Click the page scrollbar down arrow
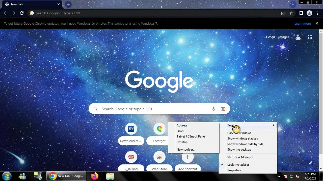 click(x=321, y=169)
